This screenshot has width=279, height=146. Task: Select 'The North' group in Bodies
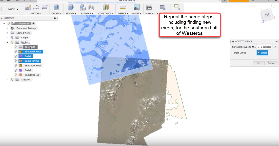(30, 47)
